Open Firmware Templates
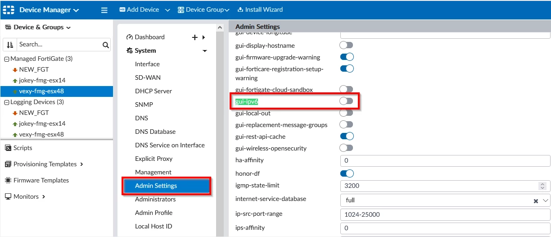This screenshot has height=237, width=551. (41, 180)
